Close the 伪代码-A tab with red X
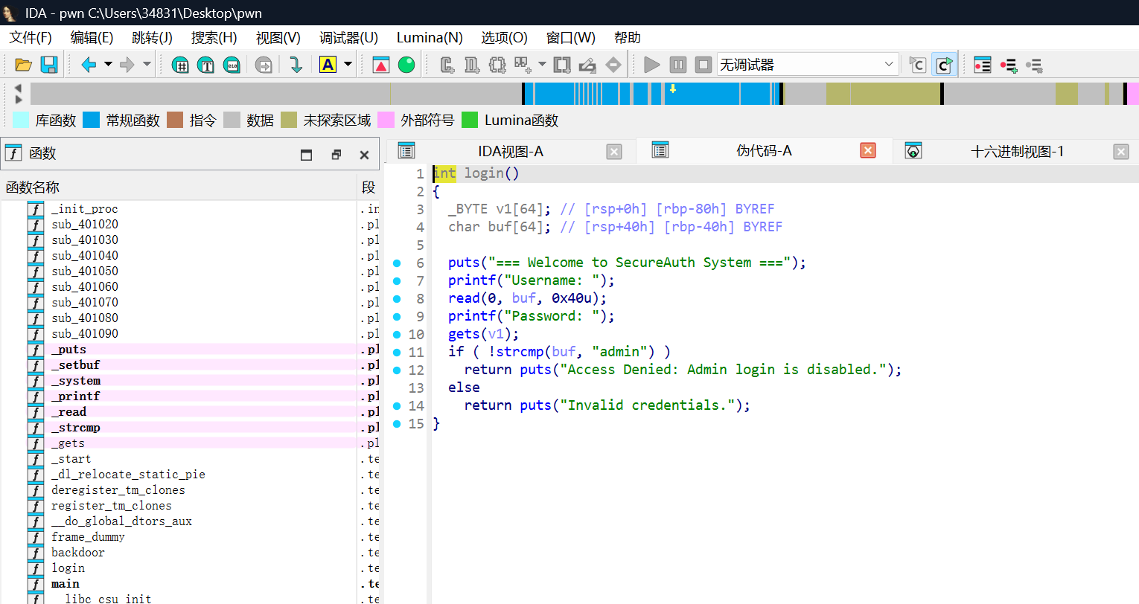1139x604 pixels. point(868,150)
